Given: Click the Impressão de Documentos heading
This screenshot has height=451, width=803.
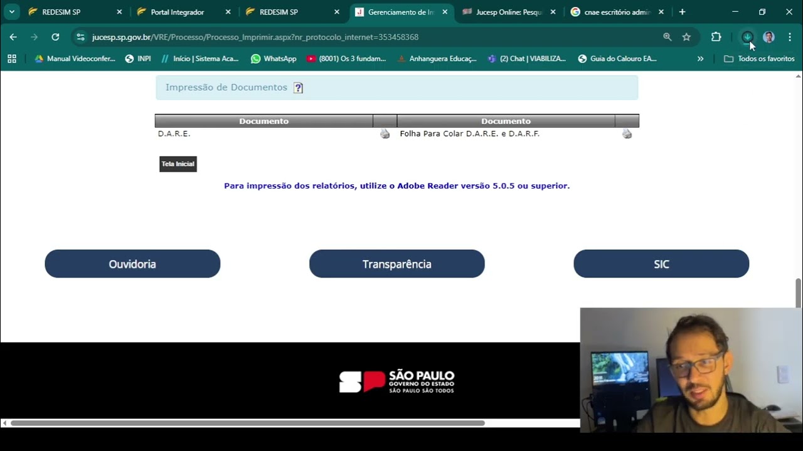Looking at the screenshot, I should click(x=226, y=88).
